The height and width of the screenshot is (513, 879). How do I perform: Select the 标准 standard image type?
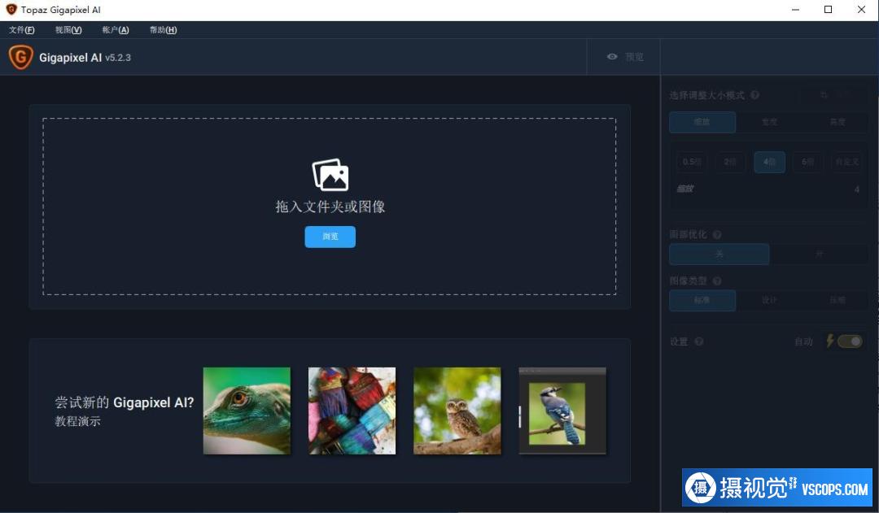(702, 300)
